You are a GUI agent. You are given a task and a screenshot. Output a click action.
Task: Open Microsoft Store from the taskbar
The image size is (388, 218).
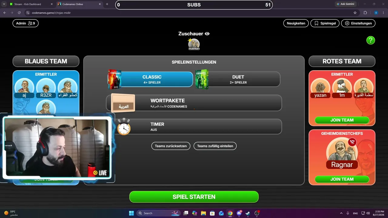click(212, 213)
